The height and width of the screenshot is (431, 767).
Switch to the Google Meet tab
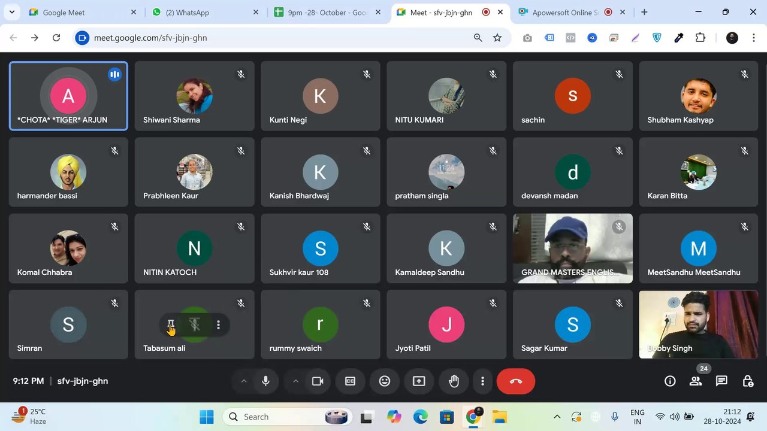[83, 12]
